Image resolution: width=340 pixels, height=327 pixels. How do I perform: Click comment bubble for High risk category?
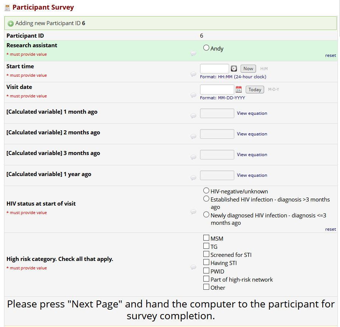tap(193, 267)
